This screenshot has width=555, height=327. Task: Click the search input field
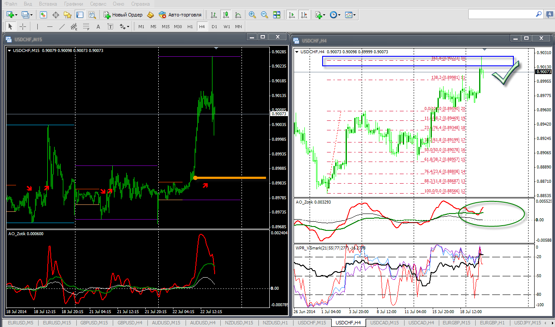pyautogui.click(x=500, y=14)
